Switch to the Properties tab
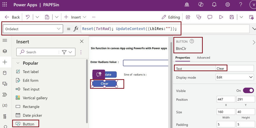The image size is (256, 128). (183, 58)
